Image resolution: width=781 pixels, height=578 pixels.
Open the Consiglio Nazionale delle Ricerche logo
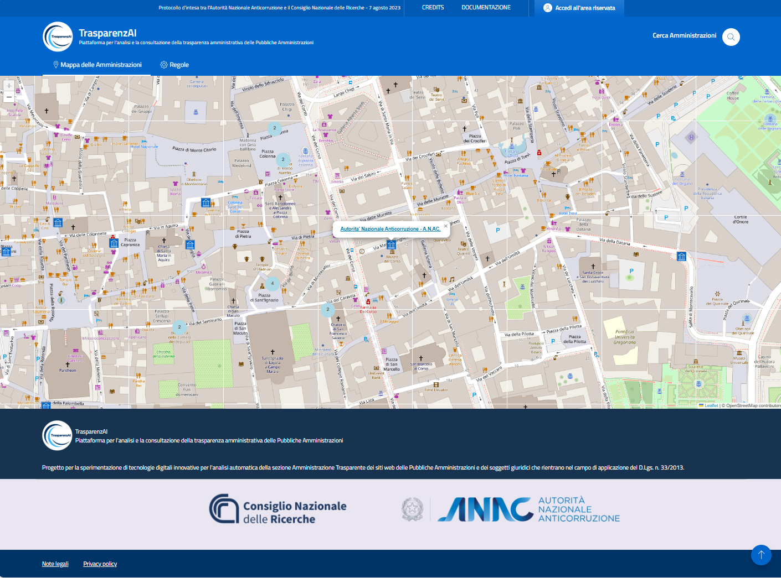(x=278, y=509)
